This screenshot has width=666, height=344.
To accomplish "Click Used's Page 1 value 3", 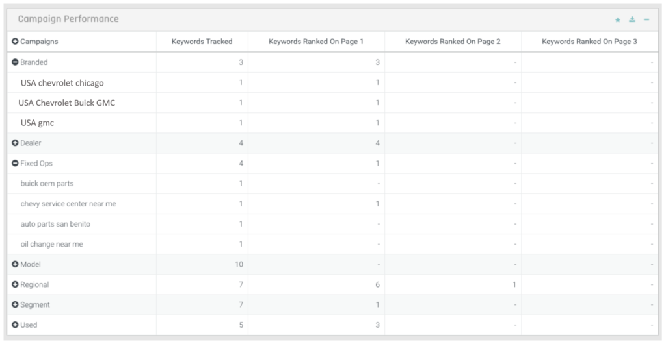I will (378, 325).
